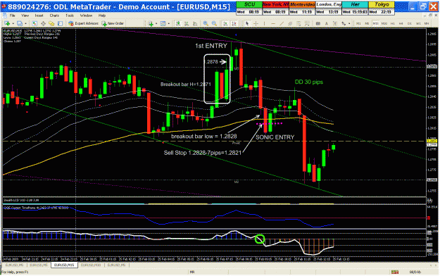This screenshot has height=276, width=440.
Task: Click the New Chart toolbar icon
Action: click(x=7, y=23)
